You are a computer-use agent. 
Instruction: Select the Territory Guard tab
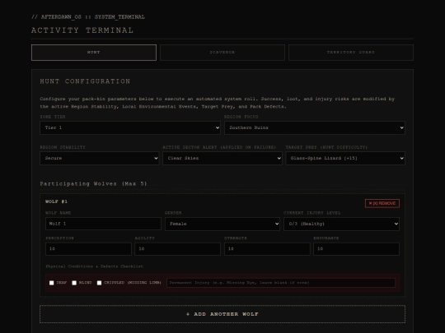(351, 53)
